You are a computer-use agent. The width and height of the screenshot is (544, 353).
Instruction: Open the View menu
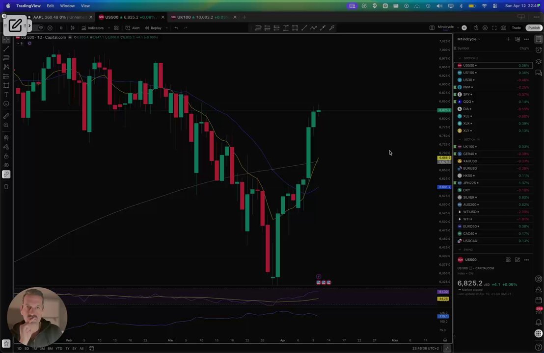point(85,6)
